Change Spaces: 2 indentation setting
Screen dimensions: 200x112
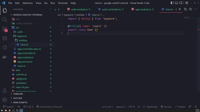pos(121,107)
